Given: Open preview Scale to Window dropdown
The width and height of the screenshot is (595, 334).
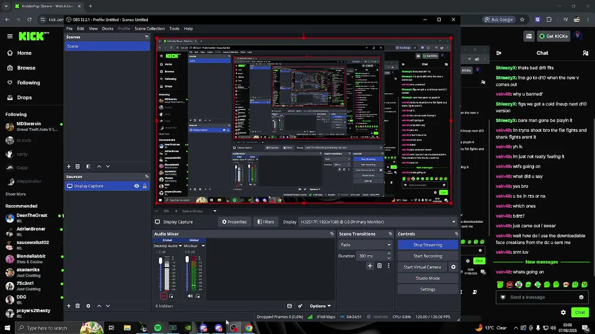Looking at the screenshot, I should pos(199,211).
